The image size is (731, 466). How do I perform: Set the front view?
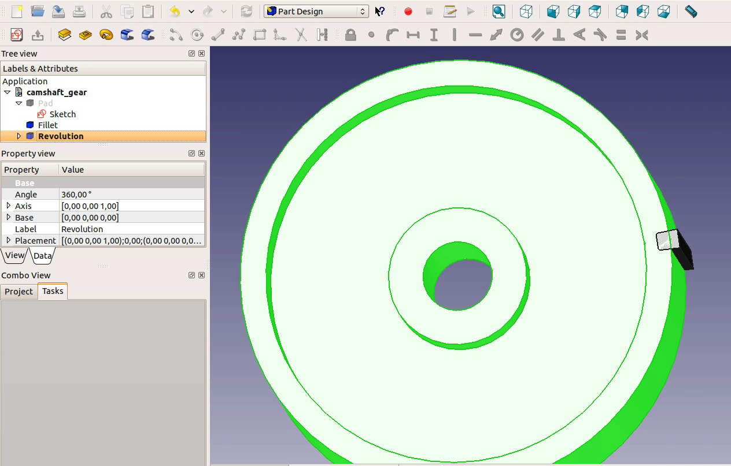point(552,11)
